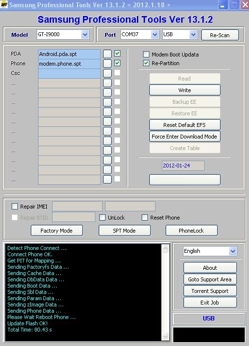
Task: Click the date field 2012-01-24
Action: (183, 166)
